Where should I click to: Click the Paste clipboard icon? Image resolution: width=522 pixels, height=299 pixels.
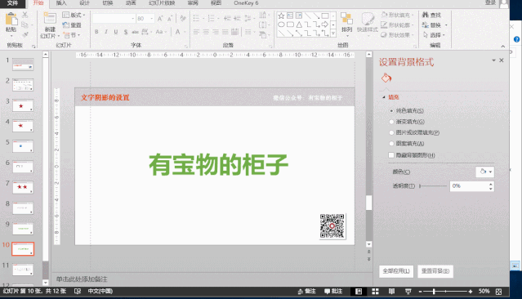11,19
